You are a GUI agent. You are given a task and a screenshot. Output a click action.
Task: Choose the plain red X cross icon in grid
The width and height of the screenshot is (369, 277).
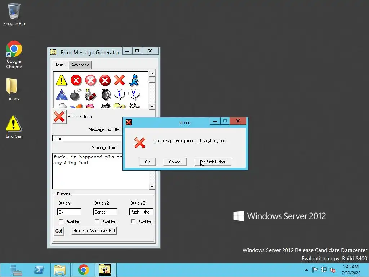coord(119,80)
